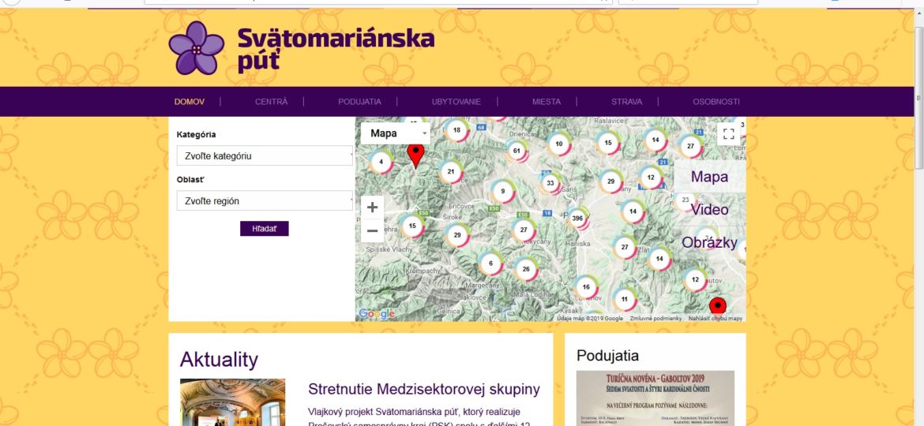Image resolution: width=924 pixels, height=426 pixels.
Task: Click the map cluster marker 4
Action: (x=381, y=162)
